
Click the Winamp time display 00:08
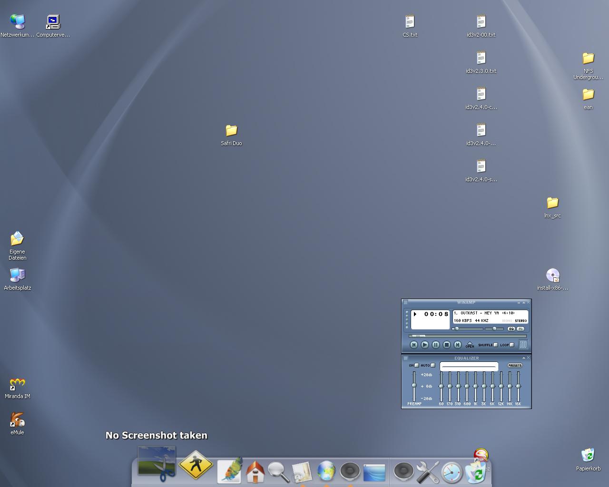coord(436,314)
